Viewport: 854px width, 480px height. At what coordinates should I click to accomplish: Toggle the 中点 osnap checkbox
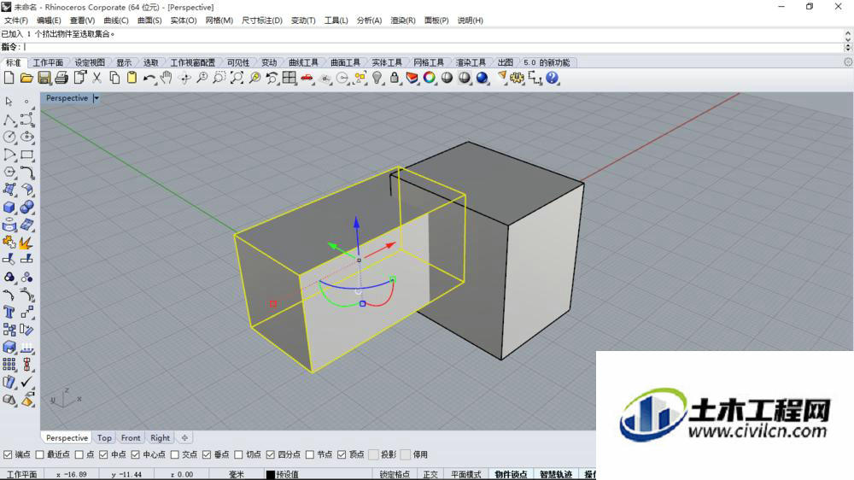tap(103, 454)
